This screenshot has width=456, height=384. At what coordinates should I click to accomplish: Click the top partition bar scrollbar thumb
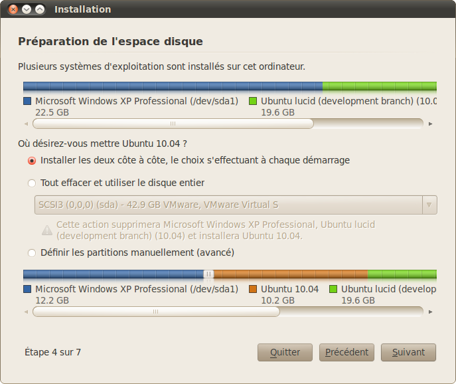173,124
